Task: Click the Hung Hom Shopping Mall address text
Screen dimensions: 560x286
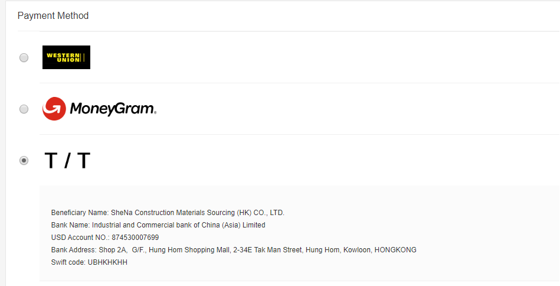Action: pos(189,250)
